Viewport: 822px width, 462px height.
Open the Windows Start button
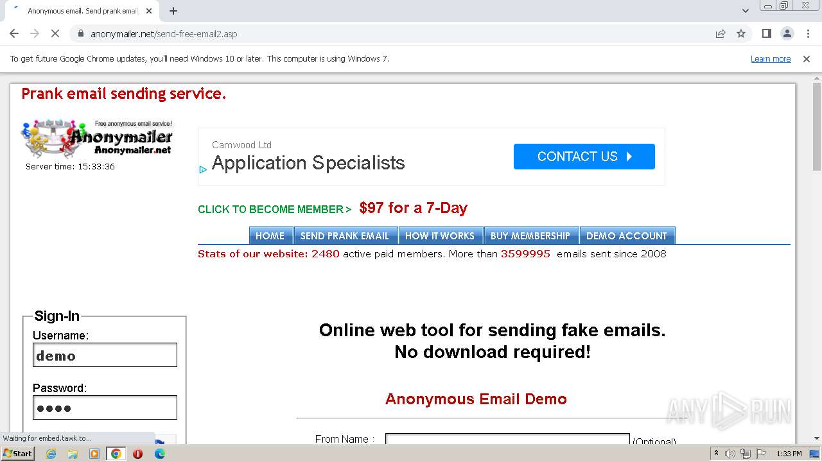tap(17, 453)
